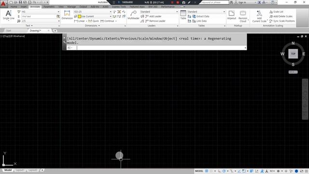Click the S compass direction on ViewCube
Viewport: 309px width, 174px height.
pos(293,64)
